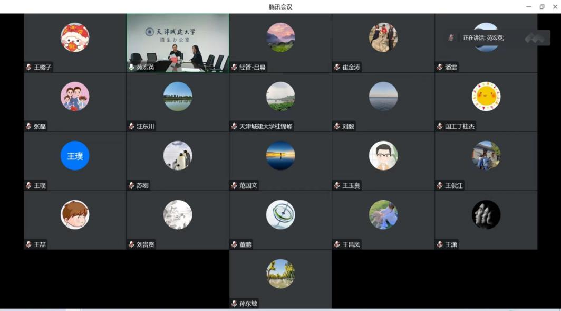The image size is (561, 311).
Task: Click the muted mic icon beside 国工丁桂杰
Action: [440, 126]
